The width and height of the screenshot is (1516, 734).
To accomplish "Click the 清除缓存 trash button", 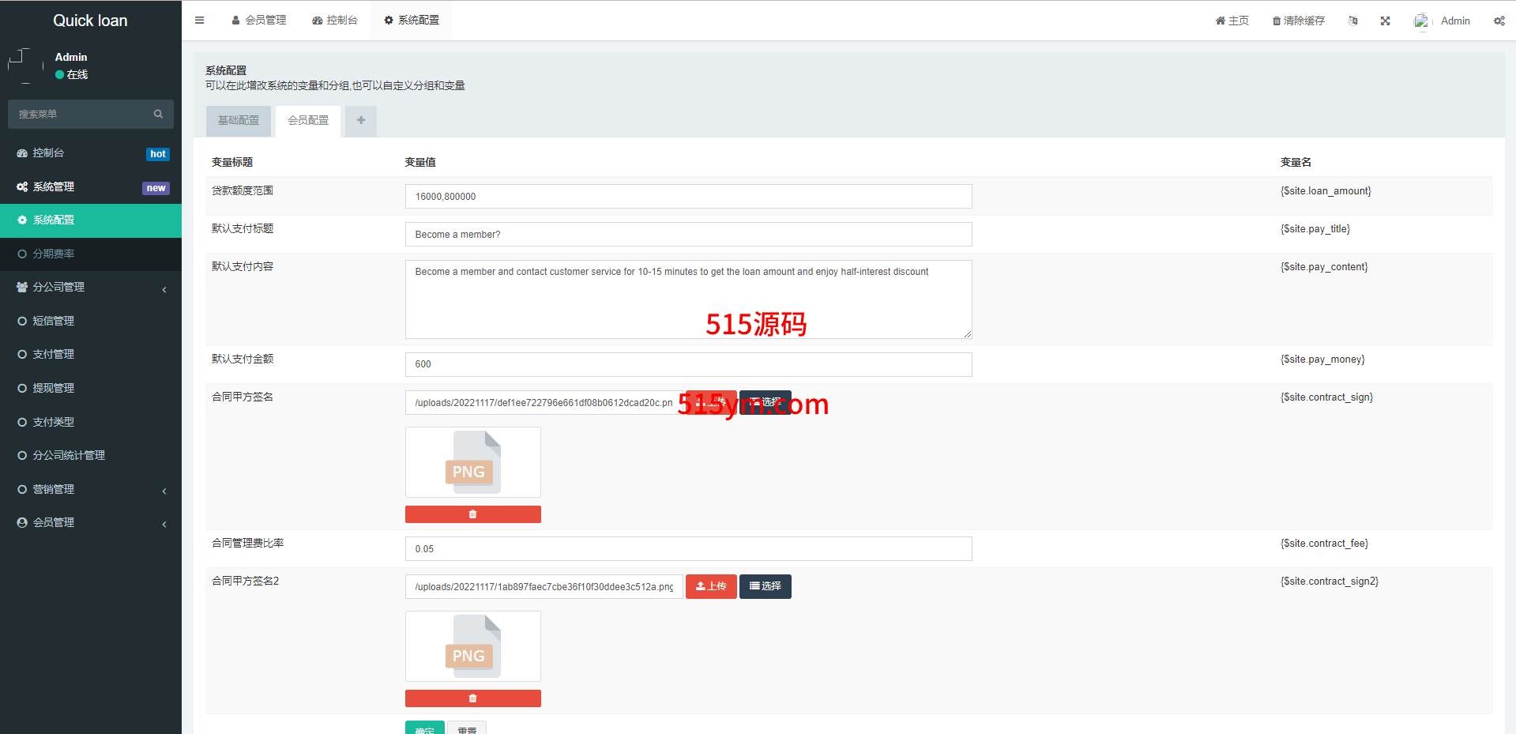I will click(1298, 21).
